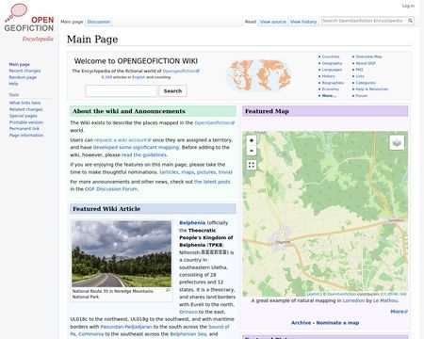Switch to the View history tab
Viewport: 424px width, 339px height.
point(303,22)
